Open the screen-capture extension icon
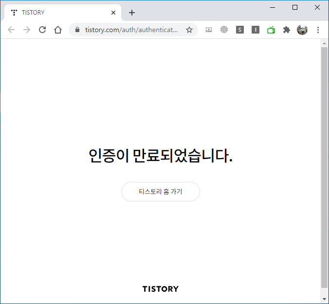 pyautogui.click(x=209, y=30)
